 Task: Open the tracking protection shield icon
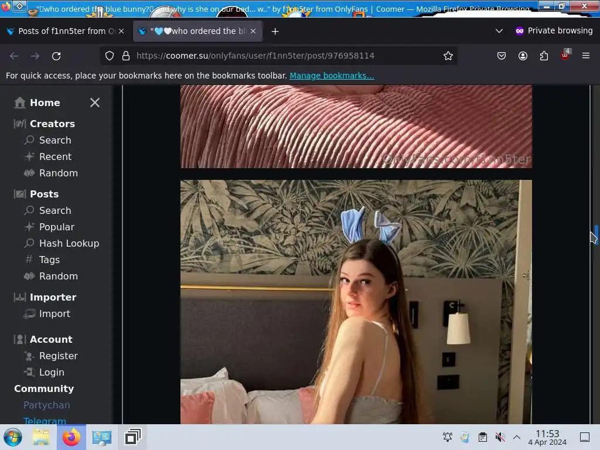[110, 56]
